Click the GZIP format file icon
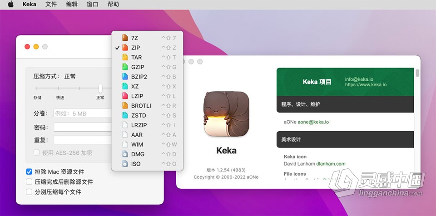The height and width of the screenshot is (216, 436). point(125,67)
